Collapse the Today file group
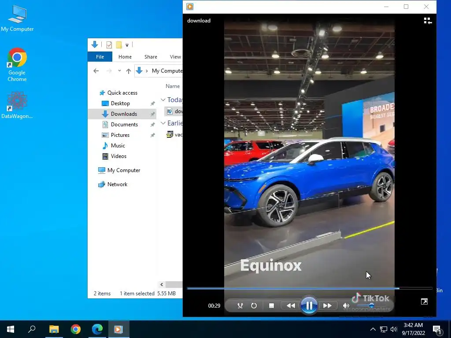 click(163, 100)
